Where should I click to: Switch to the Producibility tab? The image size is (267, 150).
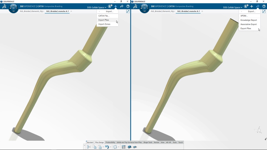coord(110,142)
